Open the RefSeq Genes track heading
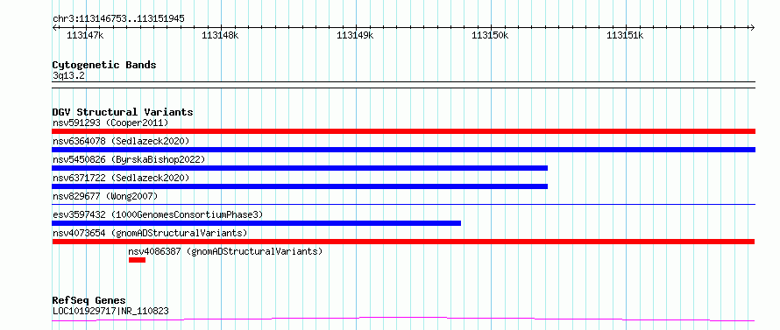The image size is (780, 330). click(89, 301)
